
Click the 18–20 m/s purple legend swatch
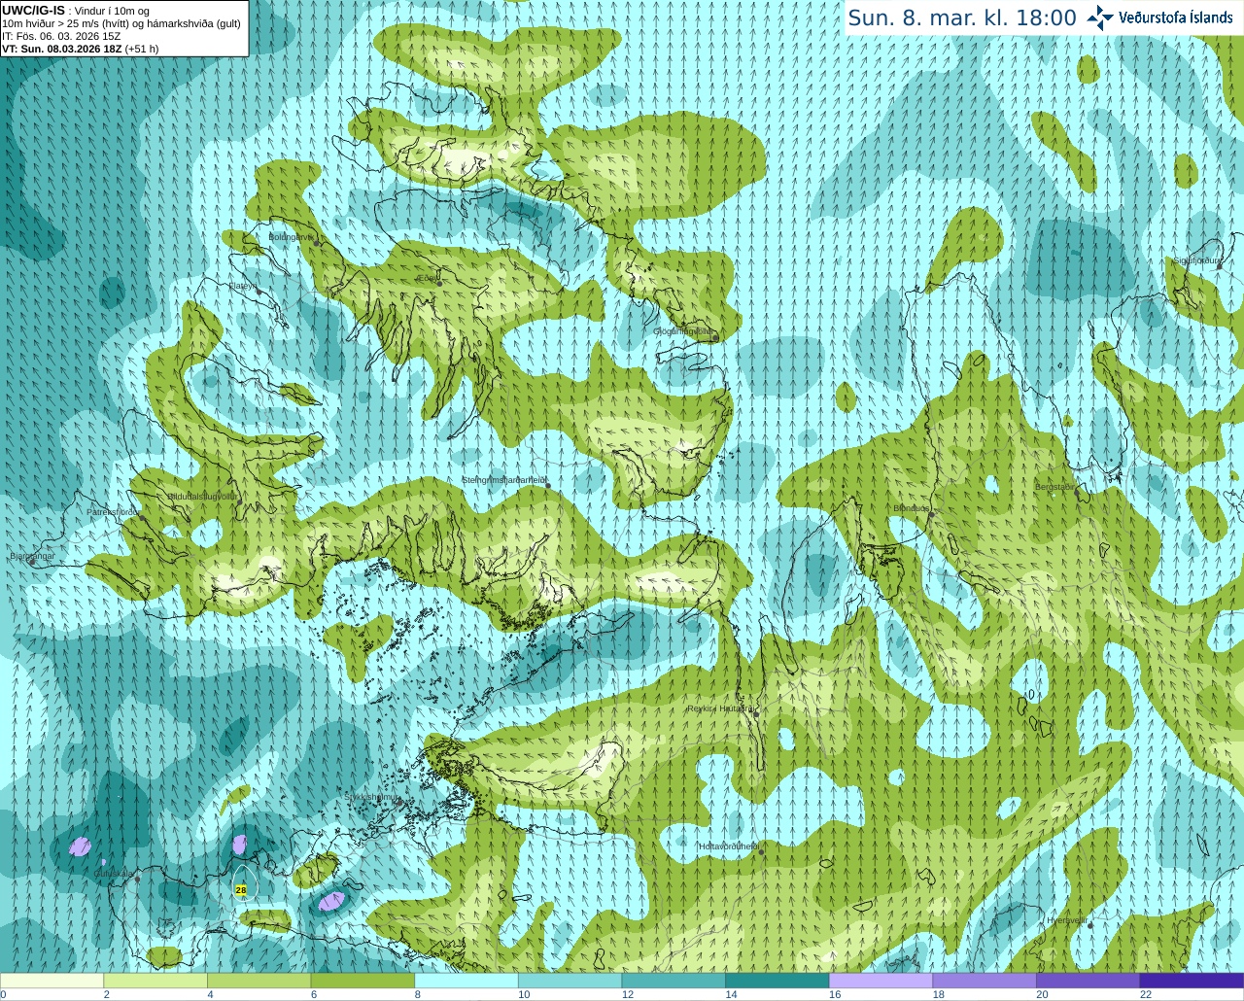pyautogui.click(x=985, y=981)
